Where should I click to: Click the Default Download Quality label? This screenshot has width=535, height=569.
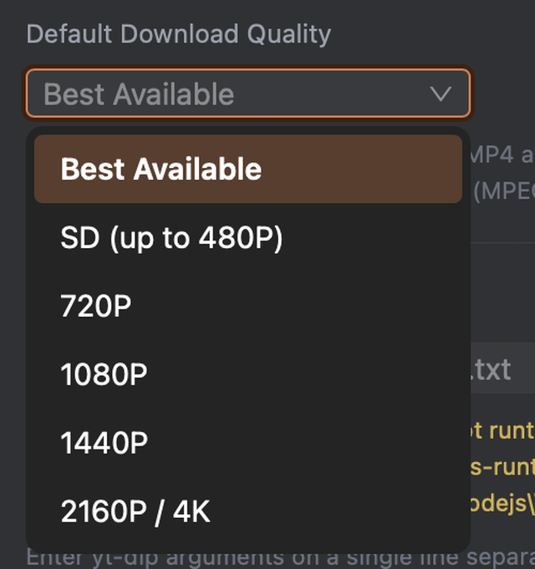coord(179,34)
